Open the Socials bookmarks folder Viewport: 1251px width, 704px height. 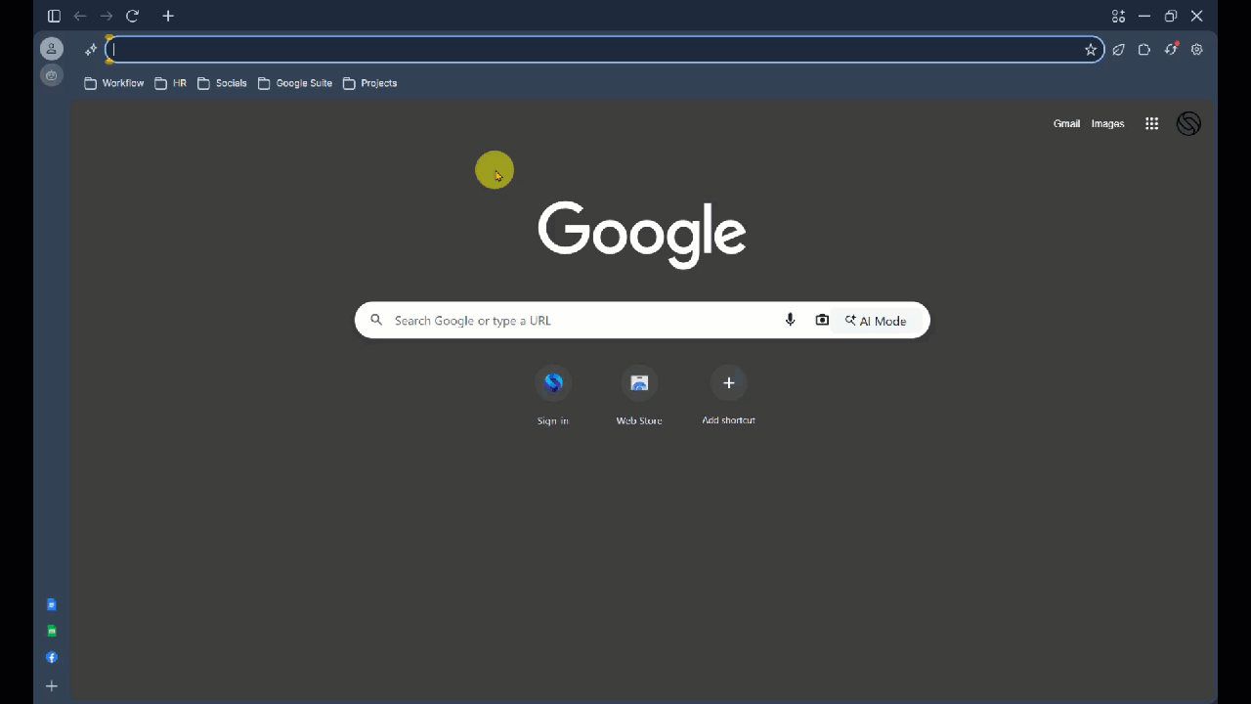tap(222, 83)
